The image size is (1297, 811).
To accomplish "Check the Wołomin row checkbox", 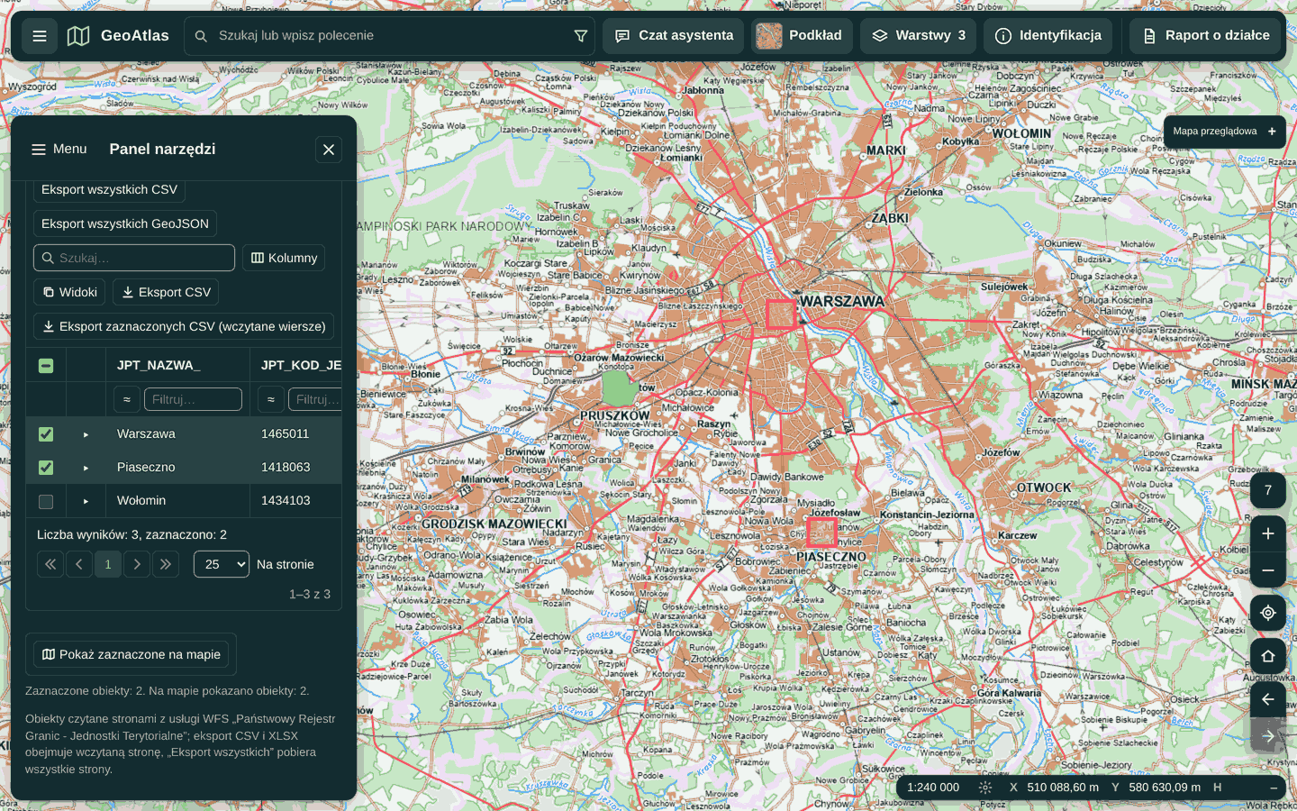I will (46, 501).
